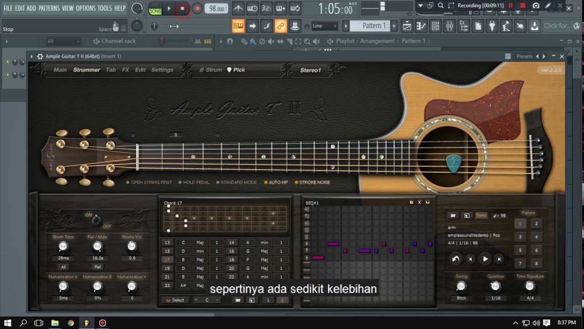Open the Settings tab in Ample Guitar
The width and height of the screenshot is (584, 329).
click(x=162, y=70)
